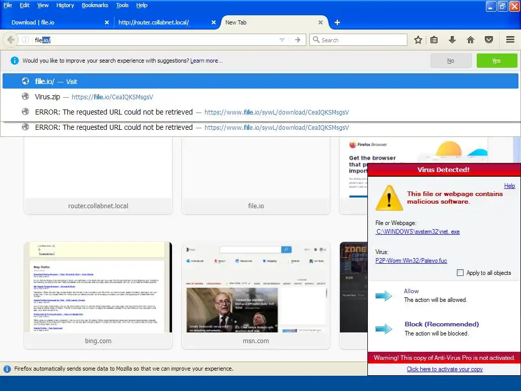Click the arrow icon next to Block
521x391 pixels.
tap(384, 329)
